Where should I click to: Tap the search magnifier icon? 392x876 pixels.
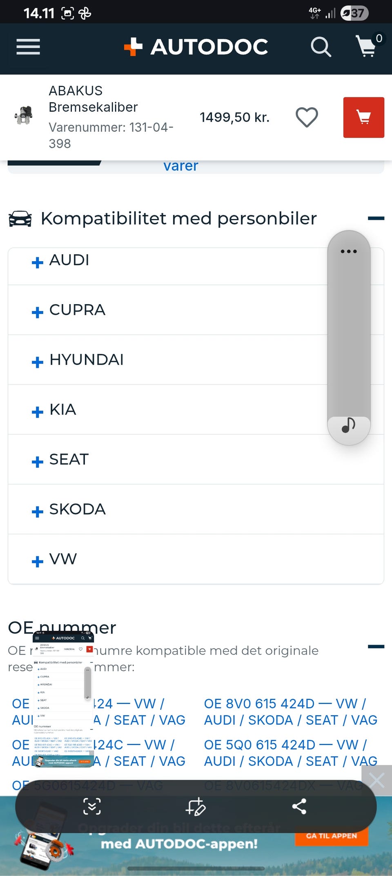[x=321, y=47]
